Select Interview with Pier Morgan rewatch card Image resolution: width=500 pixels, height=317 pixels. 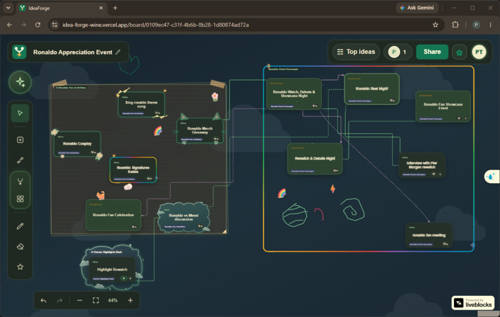(x=422, y=165)
